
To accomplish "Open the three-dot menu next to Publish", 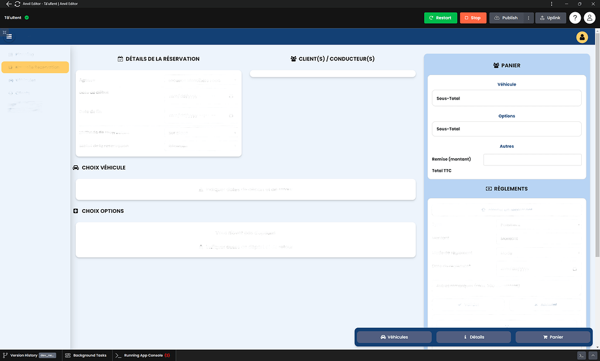I will coord(529,18).
